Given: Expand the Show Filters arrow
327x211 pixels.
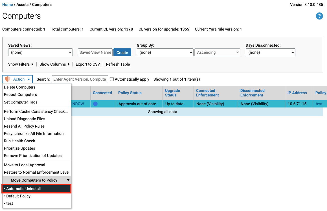Looking at the screenshot, I should [x=32, y=64].
